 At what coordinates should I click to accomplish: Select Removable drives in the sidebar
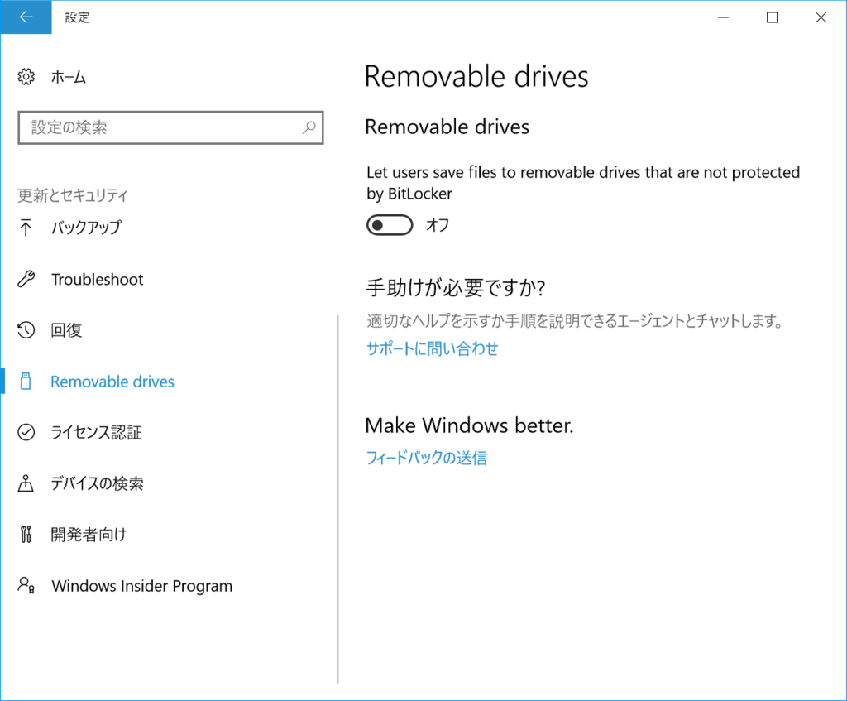pos(112,382)
